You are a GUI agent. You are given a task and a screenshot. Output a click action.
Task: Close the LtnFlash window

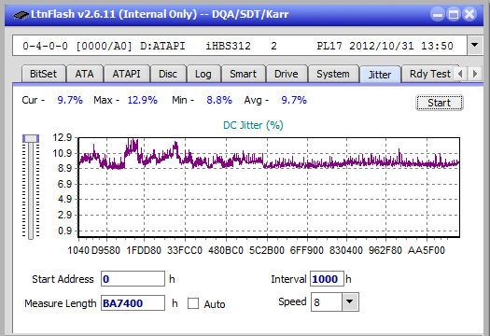tap(469, 14)
